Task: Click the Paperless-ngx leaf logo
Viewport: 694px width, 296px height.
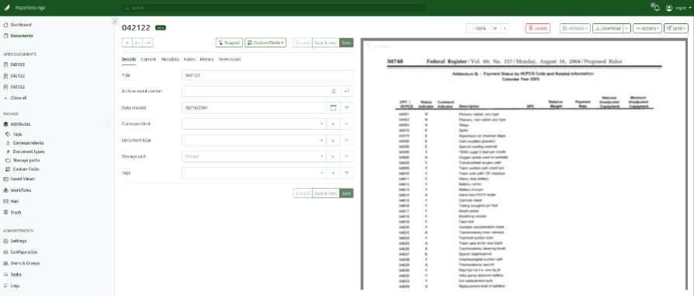Action: coord(7,8)
